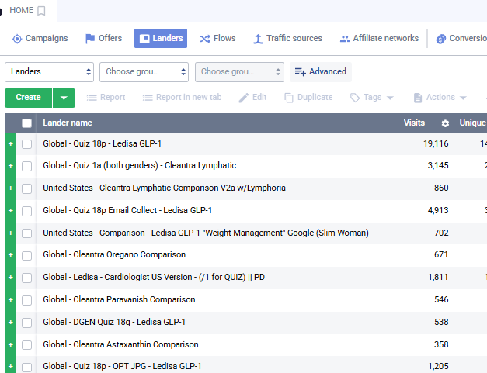Click the green Create button

click(28, 98)
